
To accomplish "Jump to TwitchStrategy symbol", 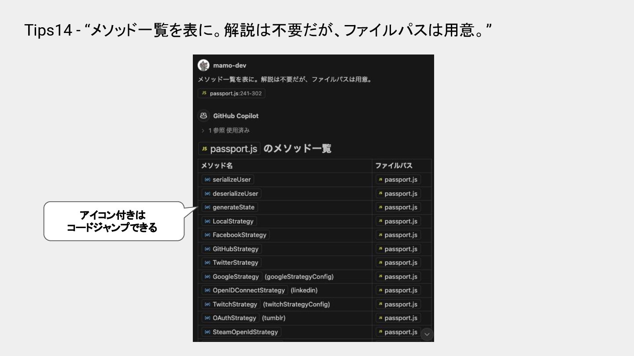I will (231, 304).
